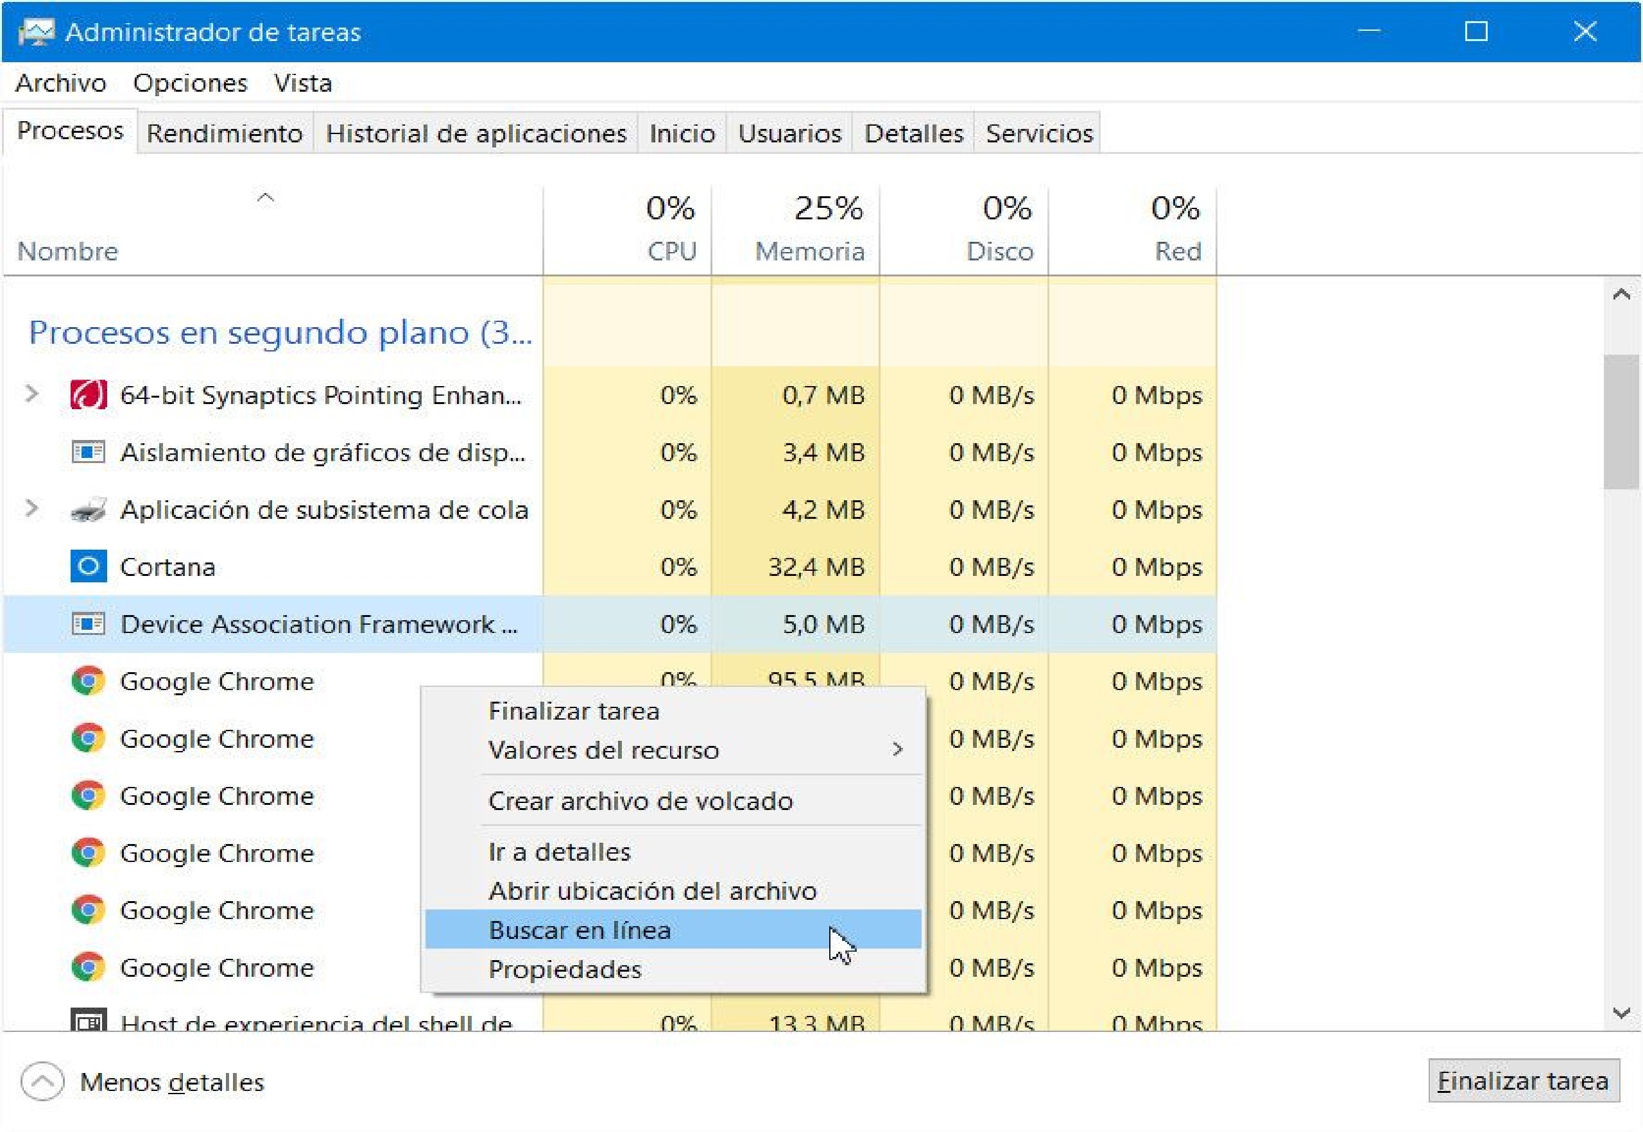Screen dimensions: 1643x1132
Task: Switch to the Servicios tab
Action: click(x=1038, y=133)
